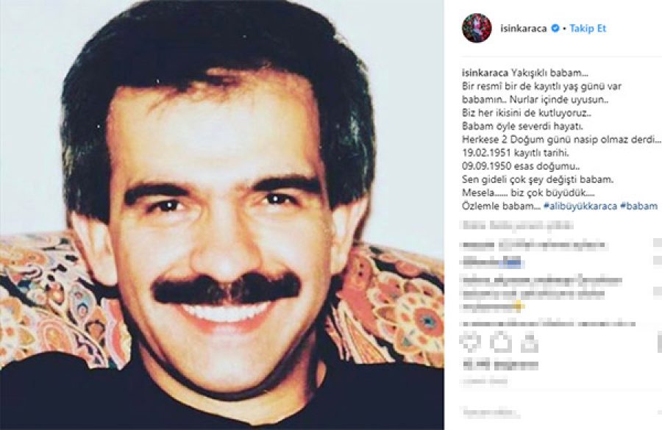The width and height of the screenshot is (662, 430).
Task: Like the post with the heart icon
Action: point(471,343)
